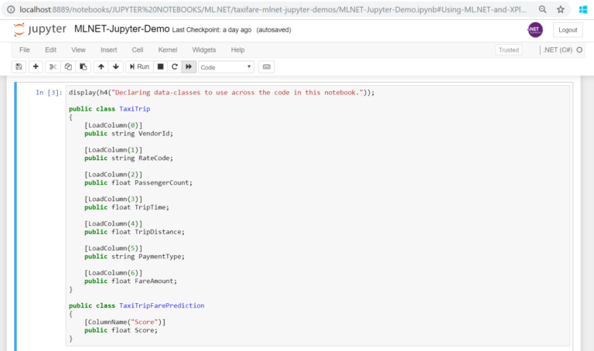Click the browser zoom magnifier icon
The width and height of the screenshot is (594, 351).
[x=542, y=9]
